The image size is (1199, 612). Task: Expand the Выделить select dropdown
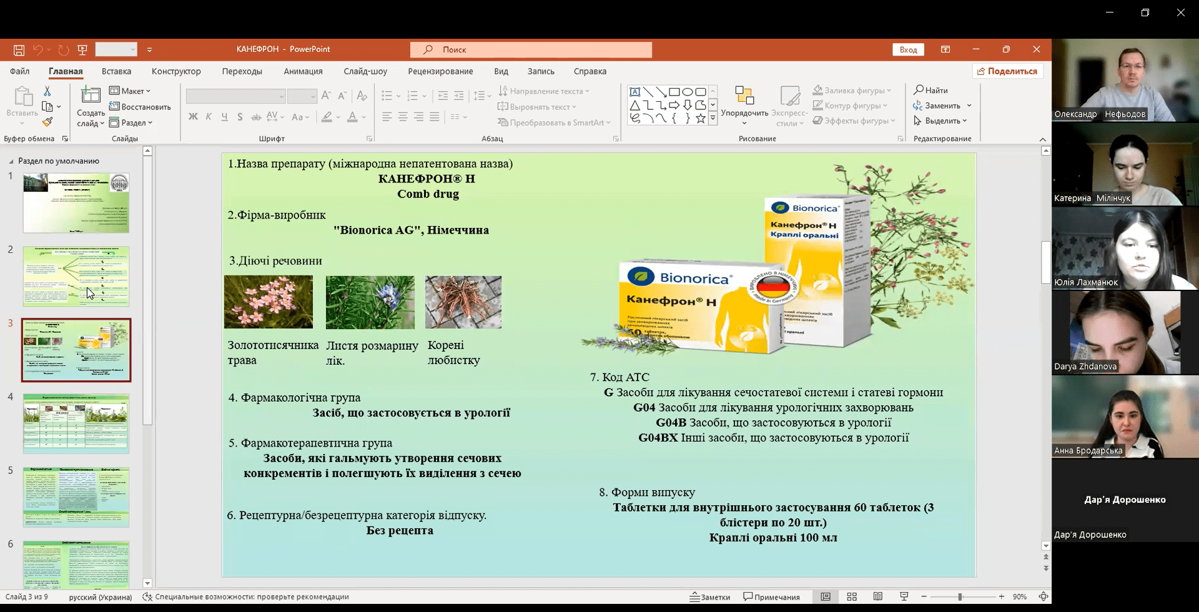pos(941,121)
